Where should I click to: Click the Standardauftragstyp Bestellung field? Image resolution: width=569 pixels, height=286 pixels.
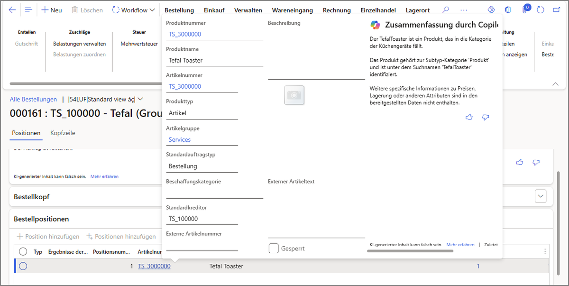click(x=202, y=166)
